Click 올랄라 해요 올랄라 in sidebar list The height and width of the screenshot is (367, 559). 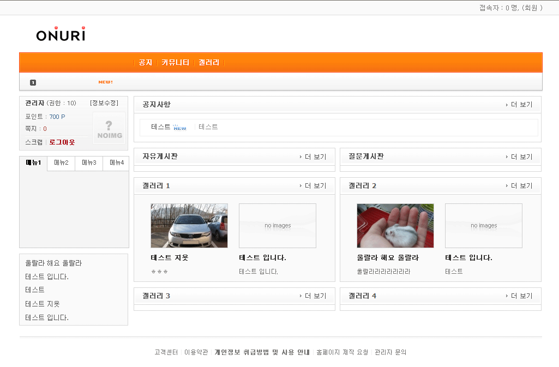click(53, 263)
